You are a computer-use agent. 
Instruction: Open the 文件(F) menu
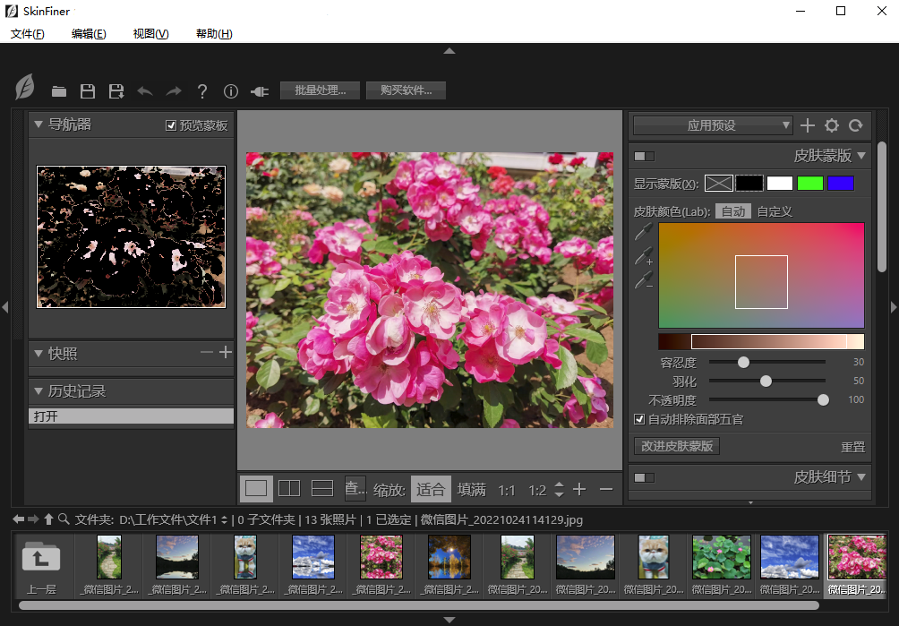(28, 34)
